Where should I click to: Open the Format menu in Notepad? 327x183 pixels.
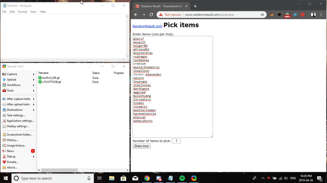point(22,12)
